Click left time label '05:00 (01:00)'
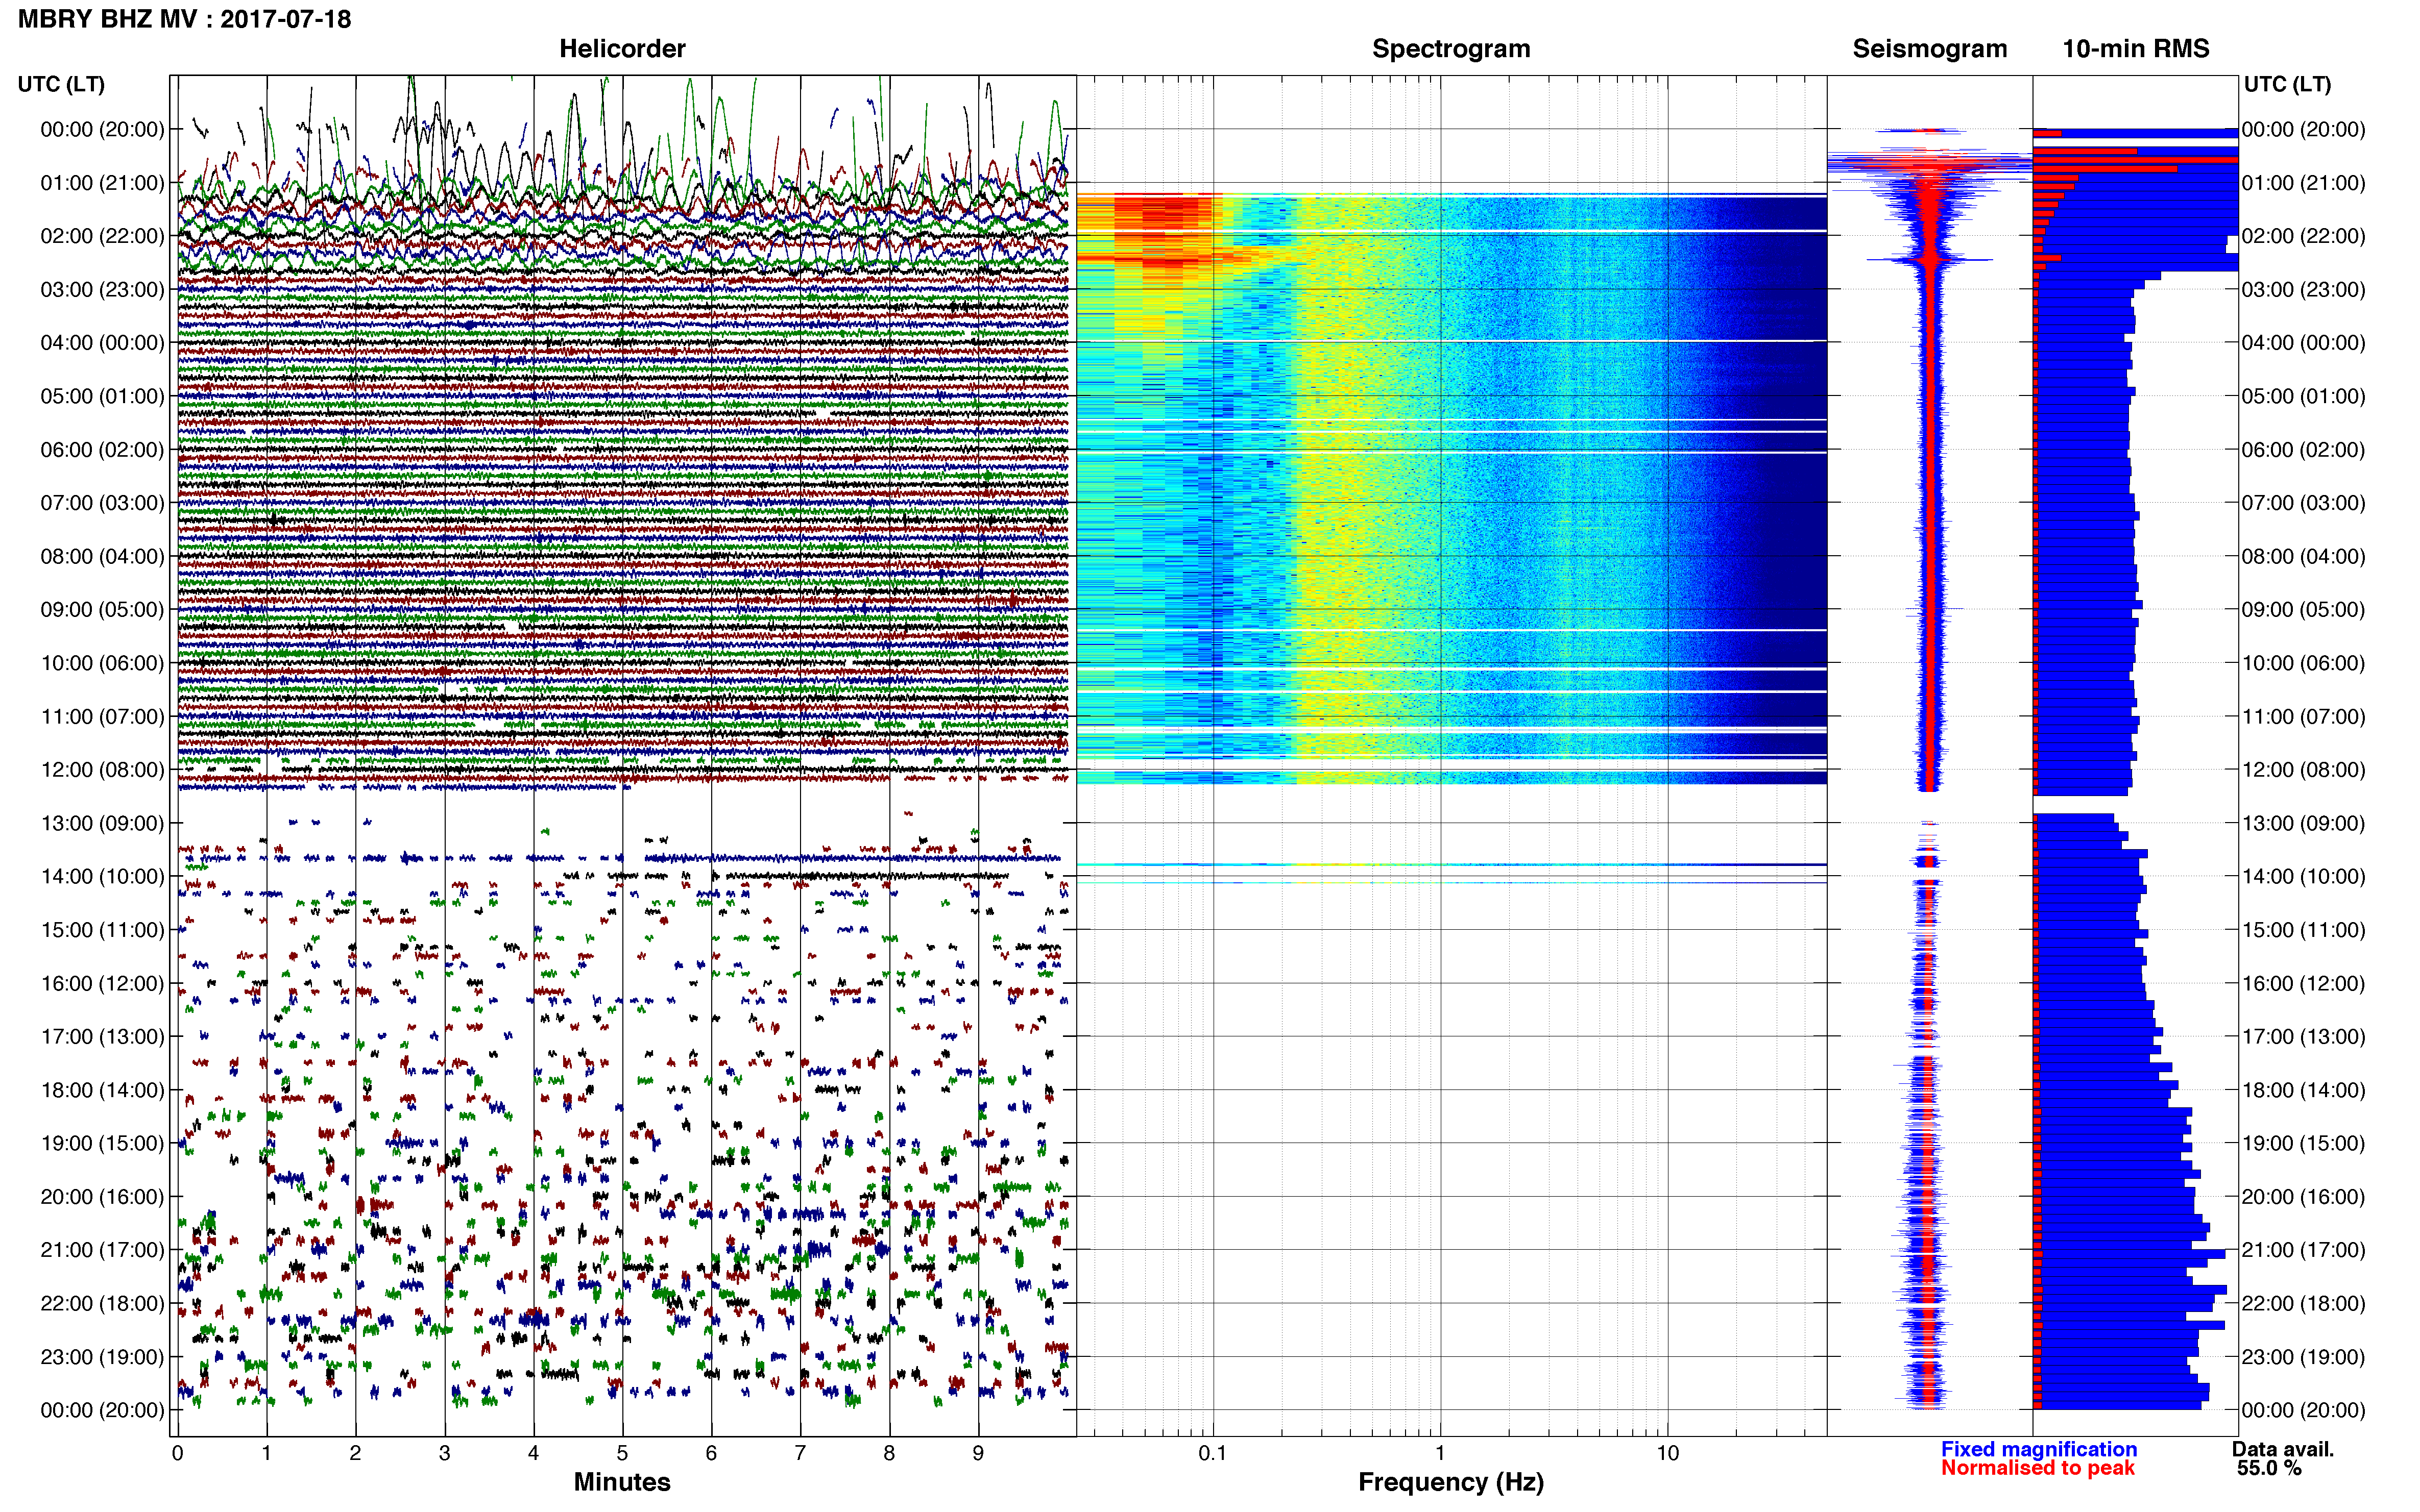 coord(102,396)
